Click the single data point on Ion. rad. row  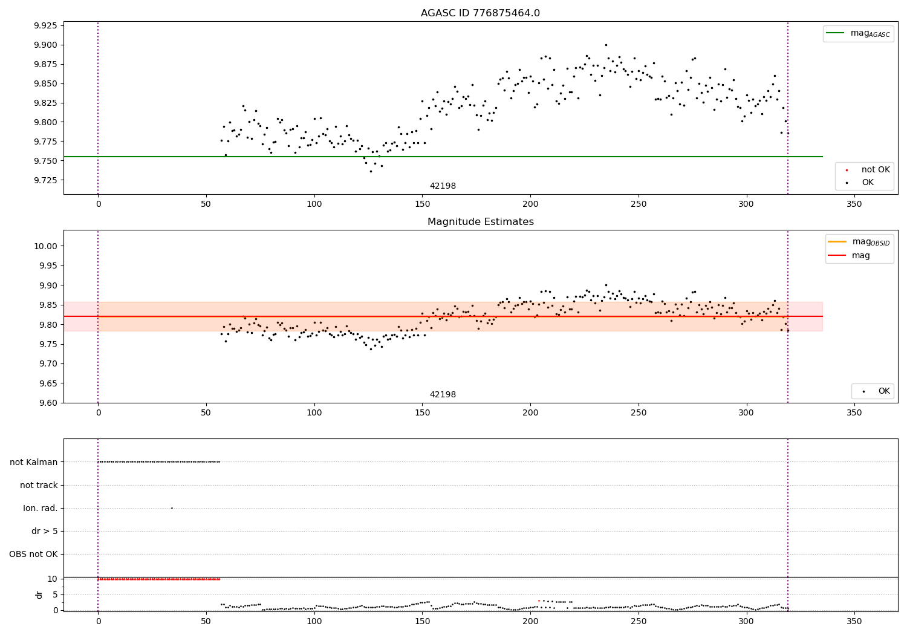172,508
